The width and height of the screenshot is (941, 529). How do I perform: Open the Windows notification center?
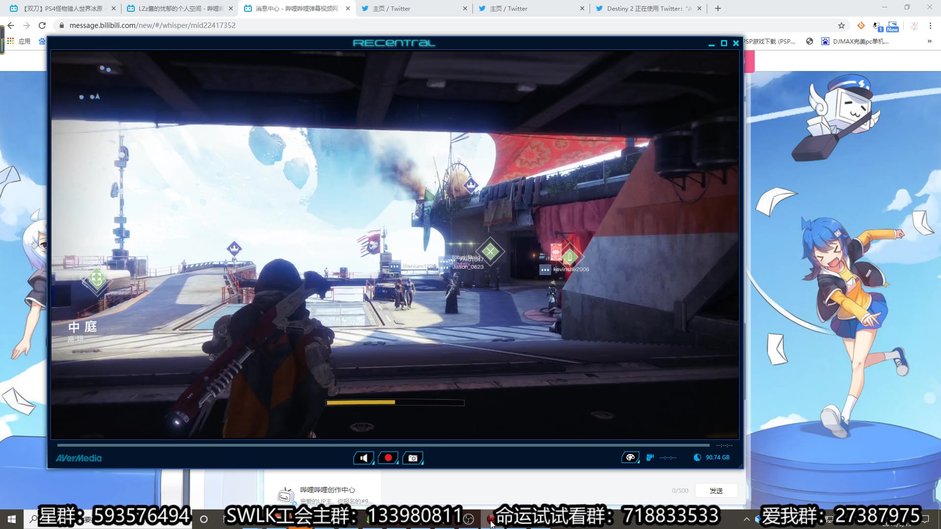925,519
